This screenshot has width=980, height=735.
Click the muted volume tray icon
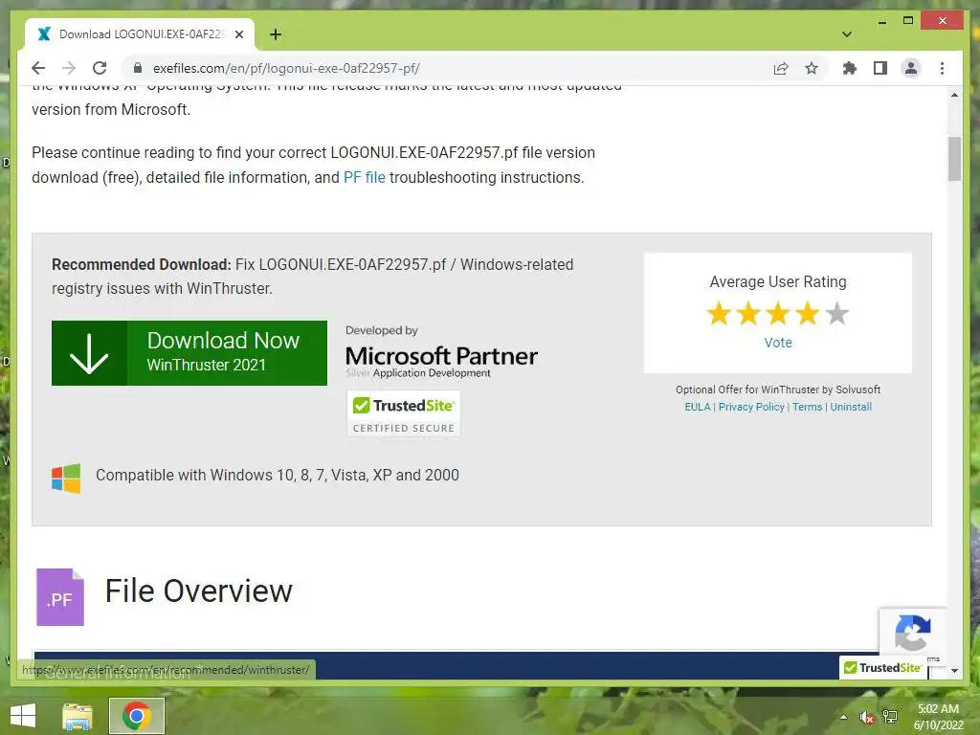(x=866, y=717)
